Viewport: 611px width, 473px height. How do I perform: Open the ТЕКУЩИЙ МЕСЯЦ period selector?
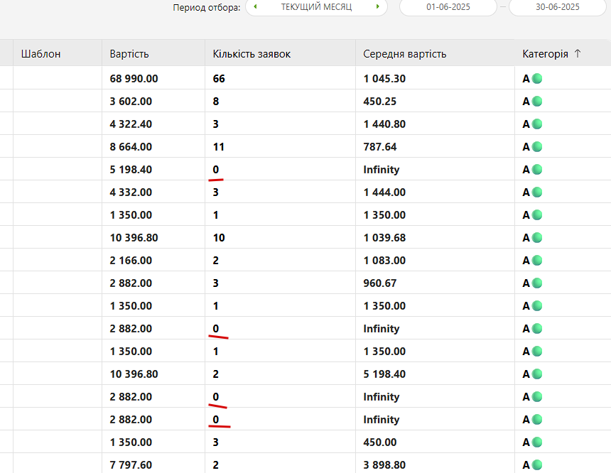pos(316,7)
